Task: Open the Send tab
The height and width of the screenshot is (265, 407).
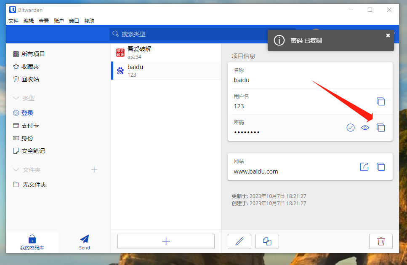Action: (x=84, y=242)
